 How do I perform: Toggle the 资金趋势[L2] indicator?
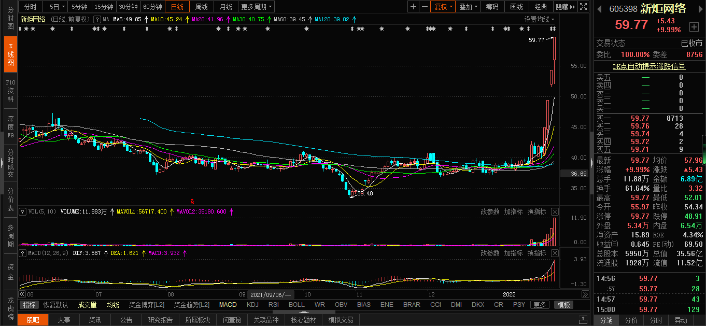point(192,305)
